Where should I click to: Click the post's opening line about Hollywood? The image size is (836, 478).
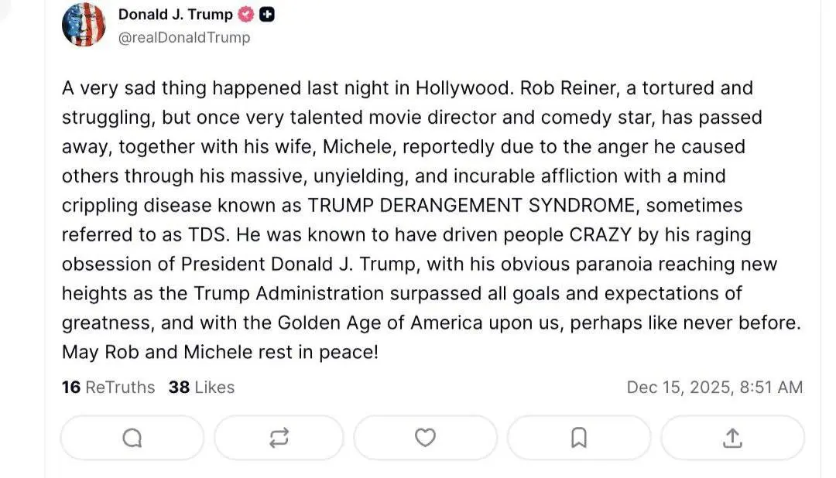(285, 88)
